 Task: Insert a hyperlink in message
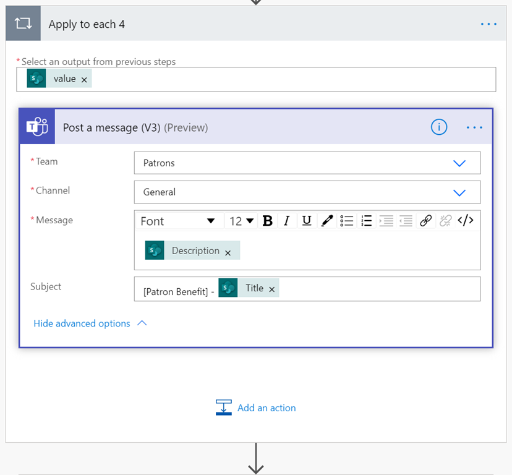coord(425,221)
